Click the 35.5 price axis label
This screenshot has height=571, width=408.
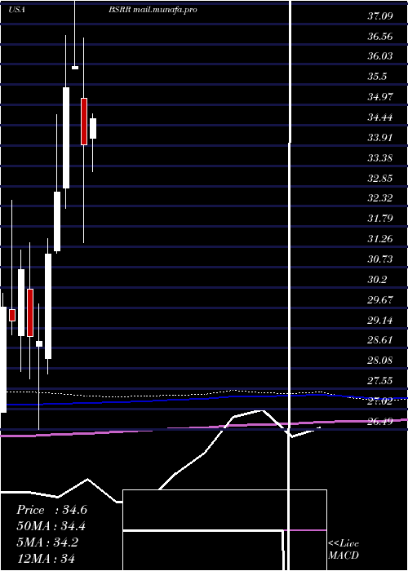(377, 77)
